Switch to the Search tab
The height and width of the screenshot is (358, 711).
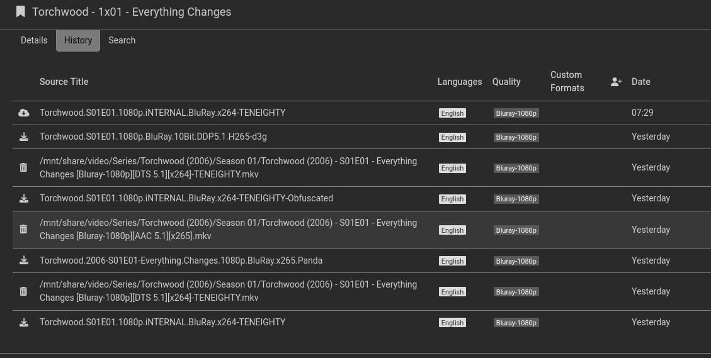coord(122,40)
